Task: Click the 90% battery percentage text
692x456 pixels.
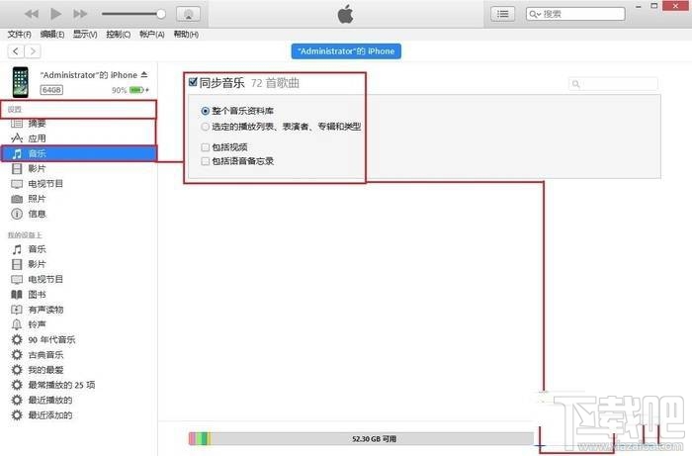Action: [120, 90]
